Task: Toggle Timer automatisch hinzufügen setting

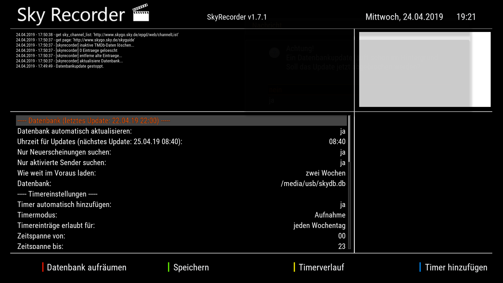Action: pos(342,204)
